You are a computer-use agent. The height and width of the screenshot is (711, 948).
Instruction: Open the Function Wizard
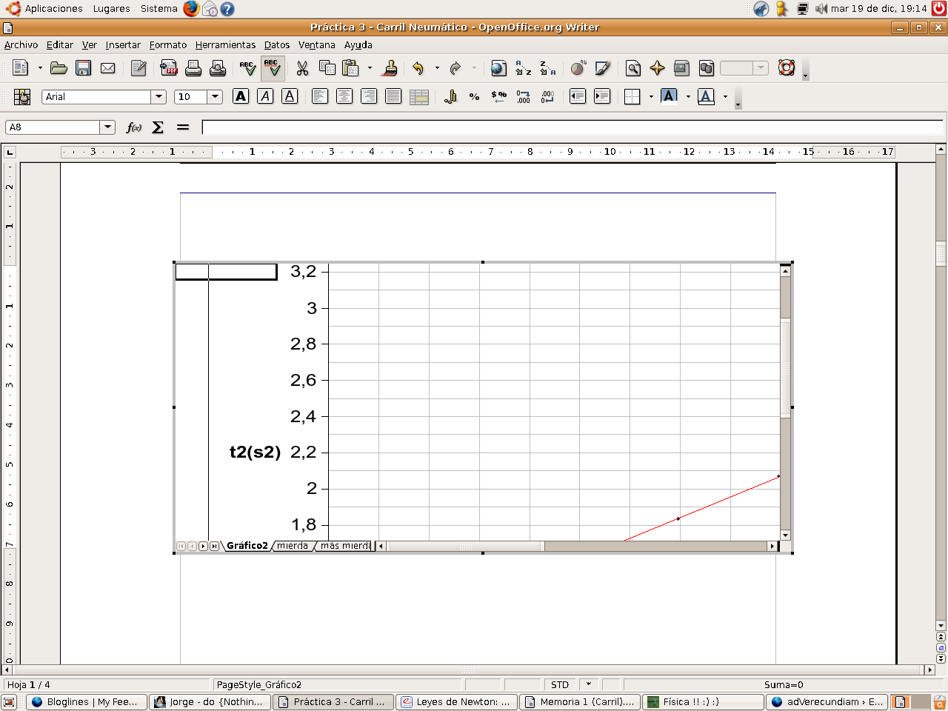pyautogui.click(x=134, y=127)
